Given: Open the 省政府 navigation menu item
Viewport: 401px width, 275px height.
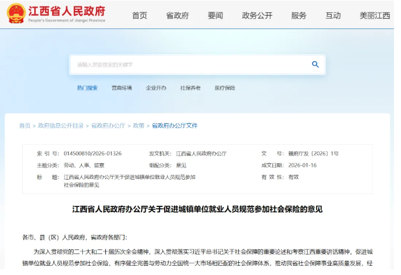Looking at the screenshot, I should click(x=178, y=16).
